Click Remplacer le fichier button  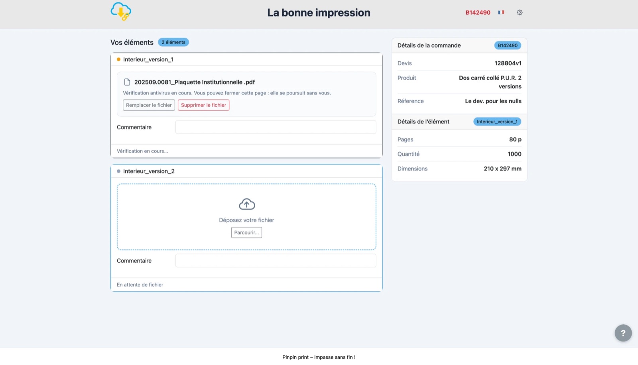149,105
